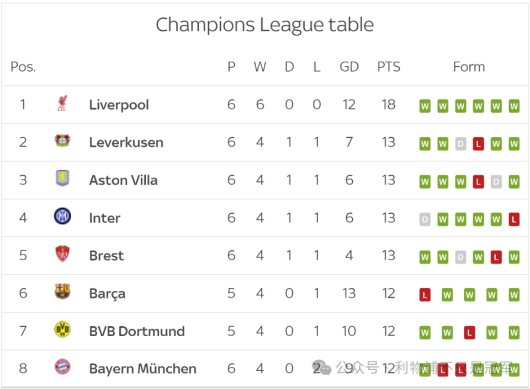Select the Form column header
This screenshot has height=389, width=530.
pyautogui.click(x=469, y=67)
